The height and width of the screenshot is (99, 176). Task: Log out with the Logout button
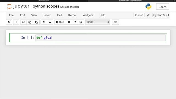coord(163,7)
